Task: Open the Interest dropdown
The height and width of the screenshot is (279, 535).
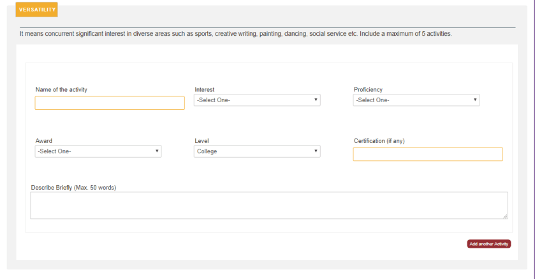Action: [x=257, y=100]
